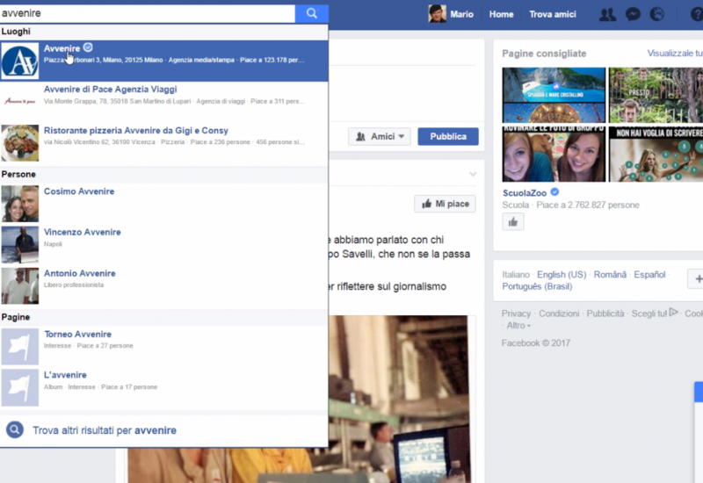Switch language to English (US)
Screen dimensions: 703x483
coord(562,275)
